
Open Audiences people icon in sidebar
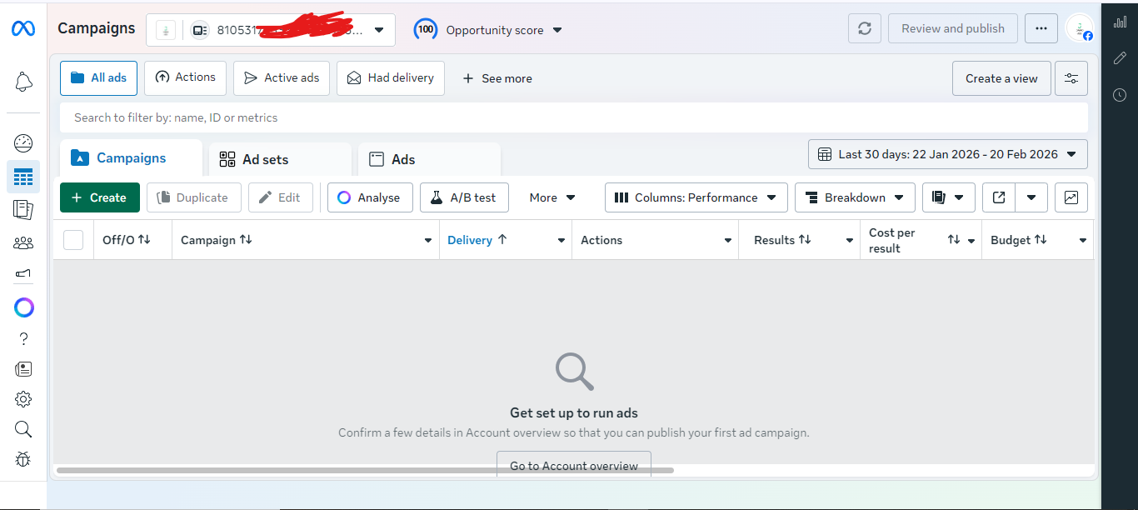(23, 242)
